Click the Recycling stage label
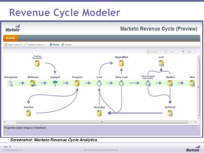The width and height of the screenshot is (204, 153). tap(99, 107)
